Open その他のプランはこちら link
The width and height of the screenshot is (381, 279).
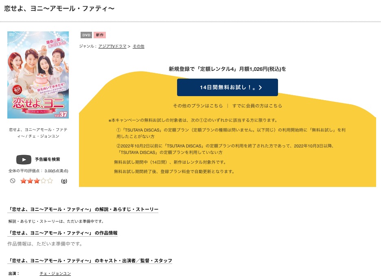(198, 106)
